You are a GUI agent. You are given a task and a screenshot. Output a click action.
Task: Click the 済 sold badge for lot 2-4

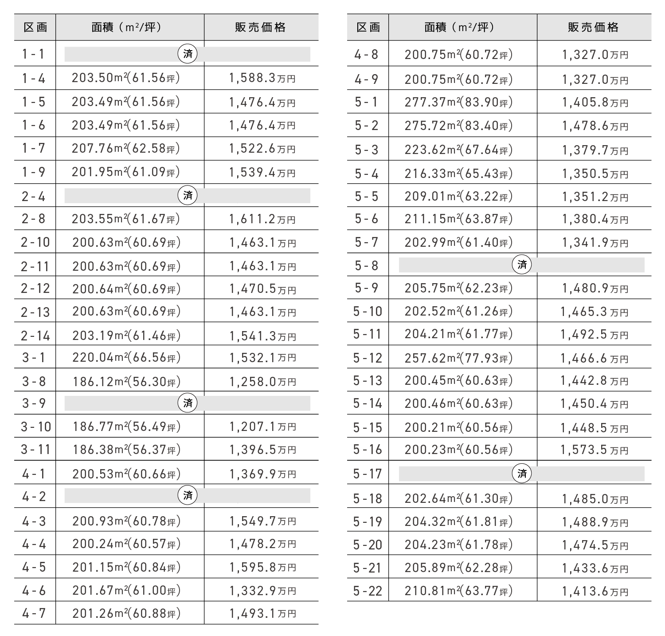(x=188, y=195)
